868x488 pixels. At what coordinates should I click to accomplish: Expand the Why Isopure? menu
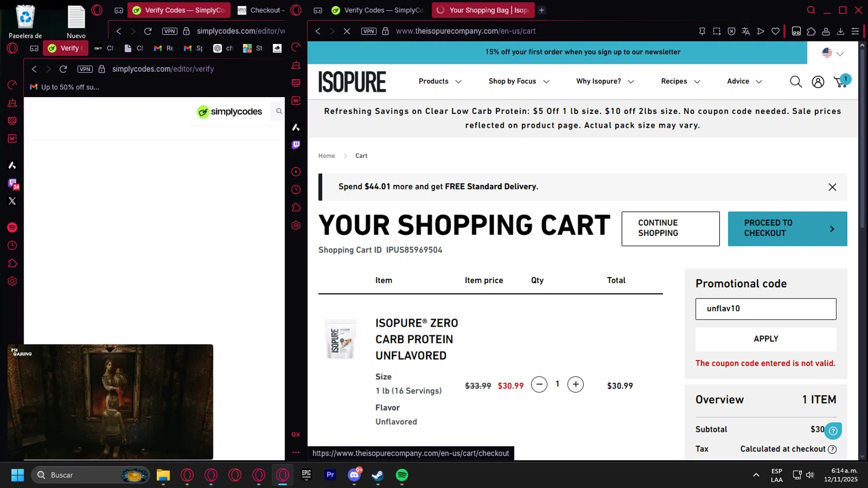[605, 82]
